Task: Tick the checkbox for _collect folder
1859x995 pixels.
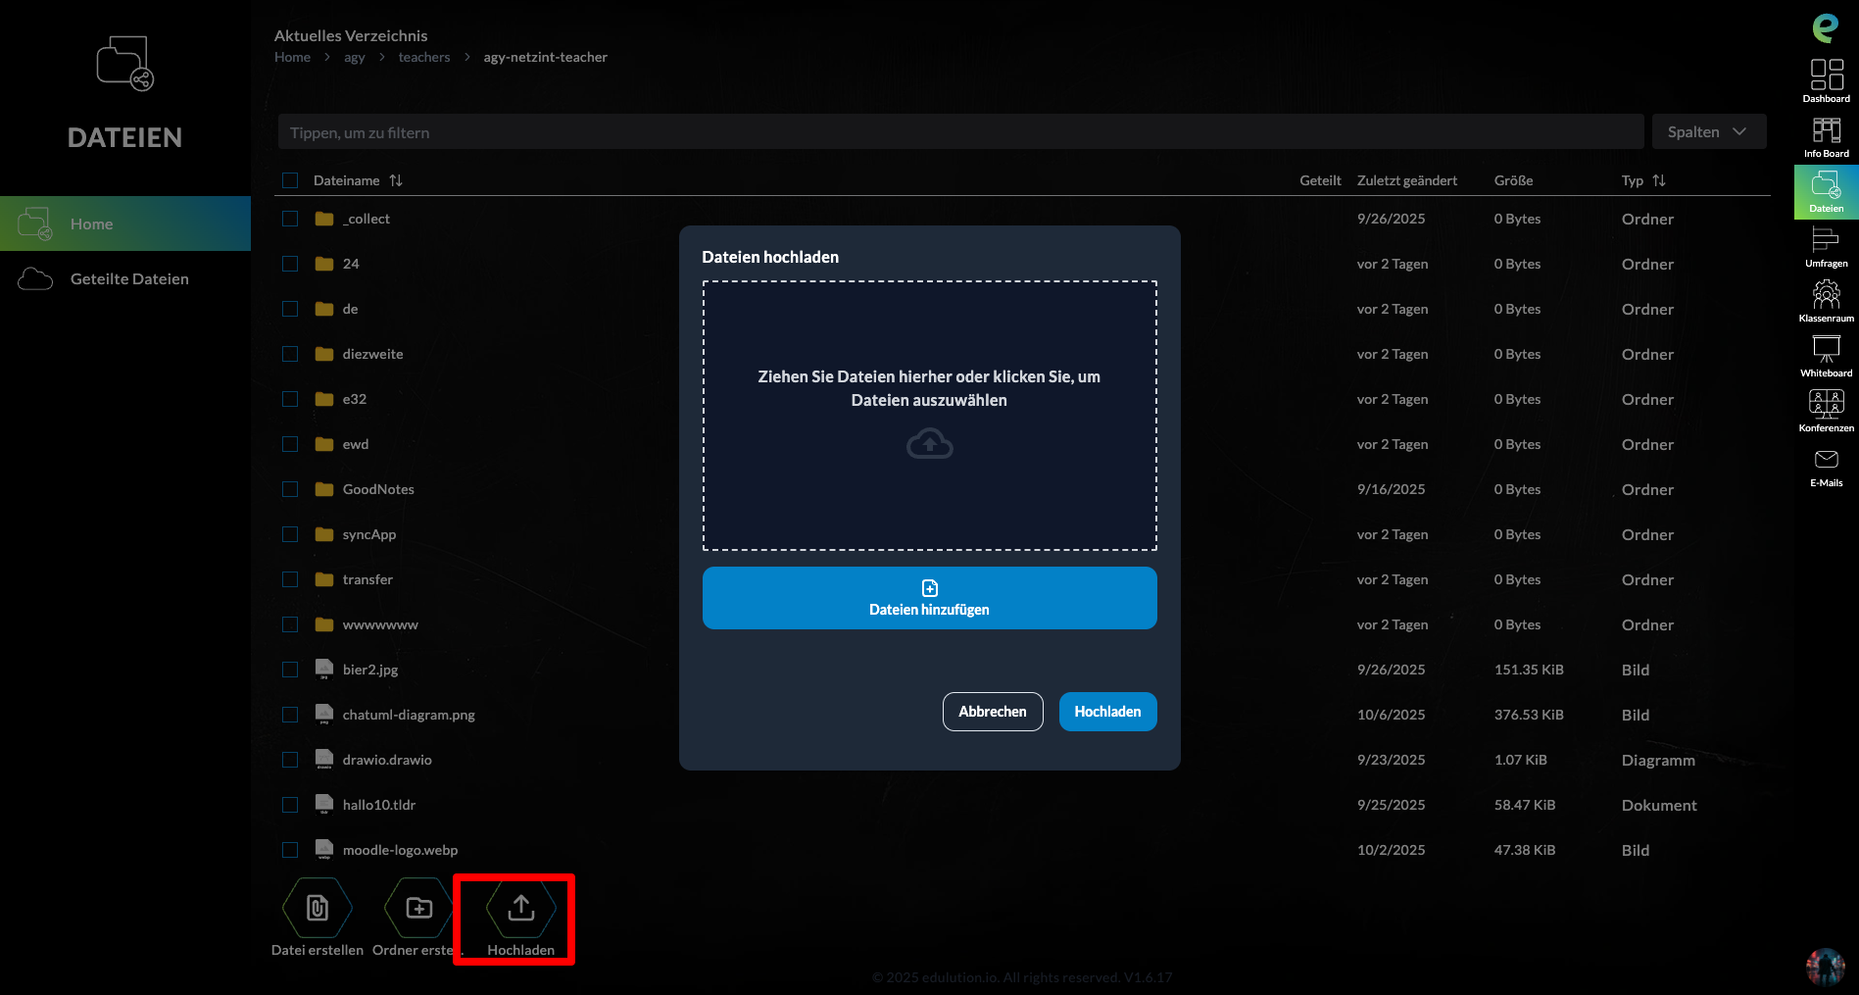Action: coord(290,219)
